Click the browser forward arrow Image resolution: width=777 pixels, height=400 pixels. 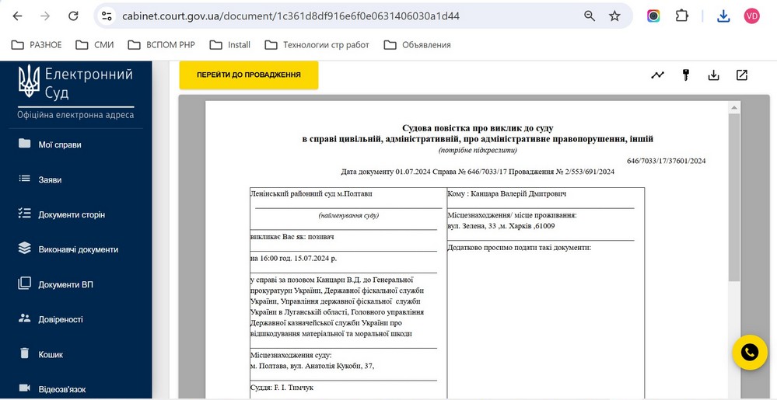click(45, 16)
